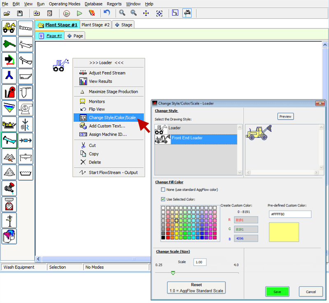Click the floppy disk save toolbar icon

tap(20, 13)
